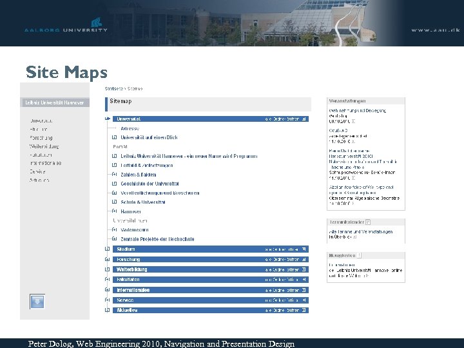Open Universität auf einen Blick entry
This screenshot has width=464, height=348.
[149, 137]
